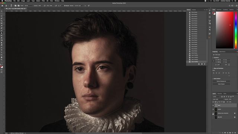Click the Home icon in the options bar

(x=2, y=6)
